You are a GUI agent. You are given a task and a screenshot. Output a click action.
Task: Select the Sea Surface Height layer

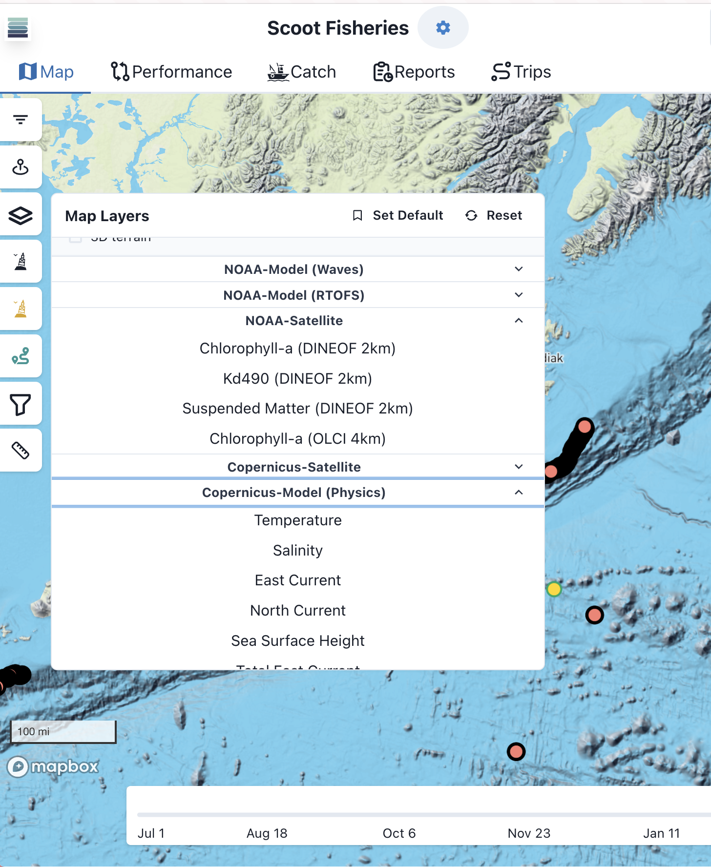(x=298, y=641)
